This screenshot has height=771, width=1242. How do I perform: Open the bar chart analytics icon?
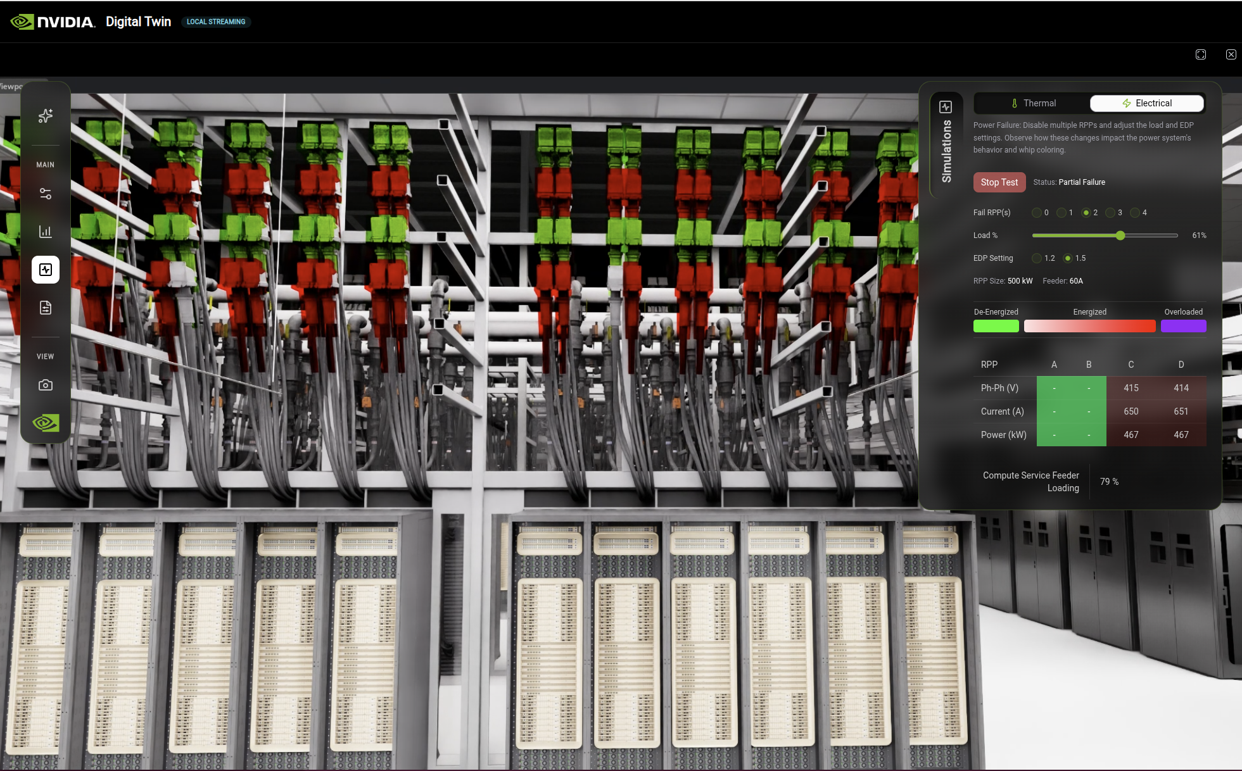[46, 232]
